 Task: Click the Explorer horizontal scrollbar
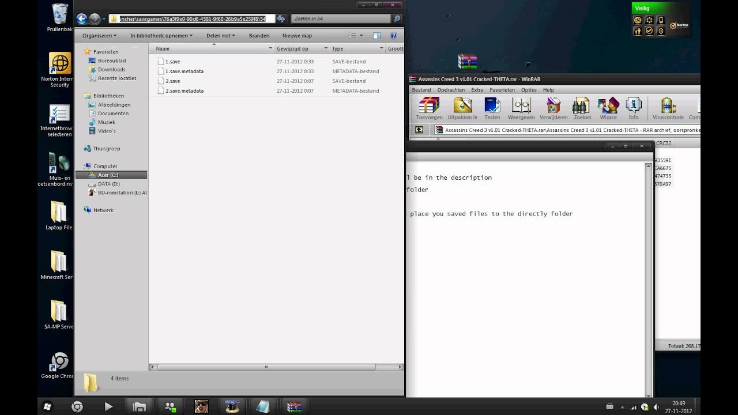point(265,367)
